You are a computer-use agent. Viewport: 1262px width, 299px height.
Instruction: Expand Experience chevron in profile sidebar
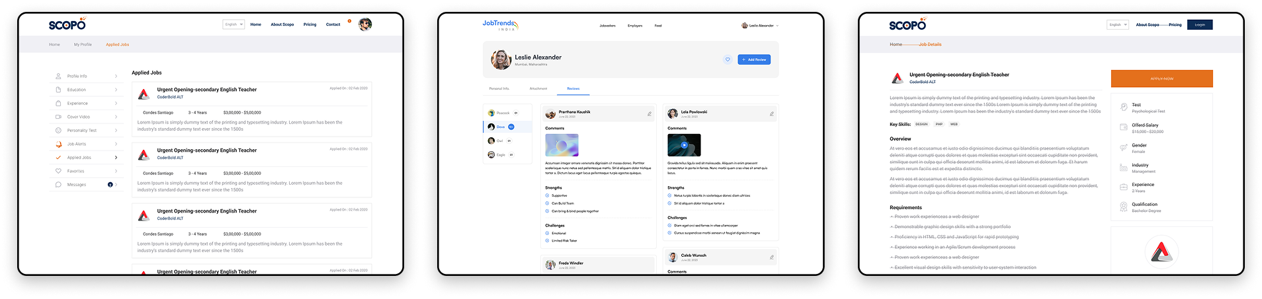point(116,103)
